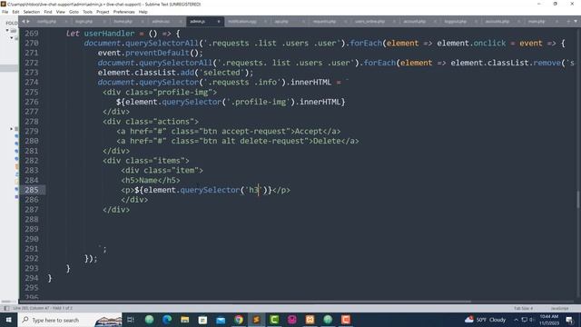Screen dimensions: 581x327
Task: Click the userHandler function name
Action: (x=109, y=34)
